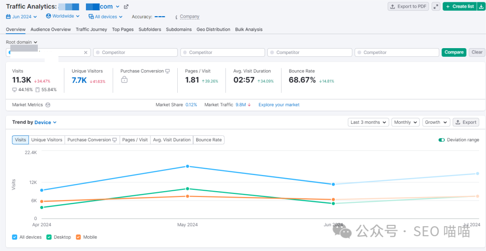Screen dimensions: 486x251
Task: Select the Bounce Rate chart tab
Action: 208,140
